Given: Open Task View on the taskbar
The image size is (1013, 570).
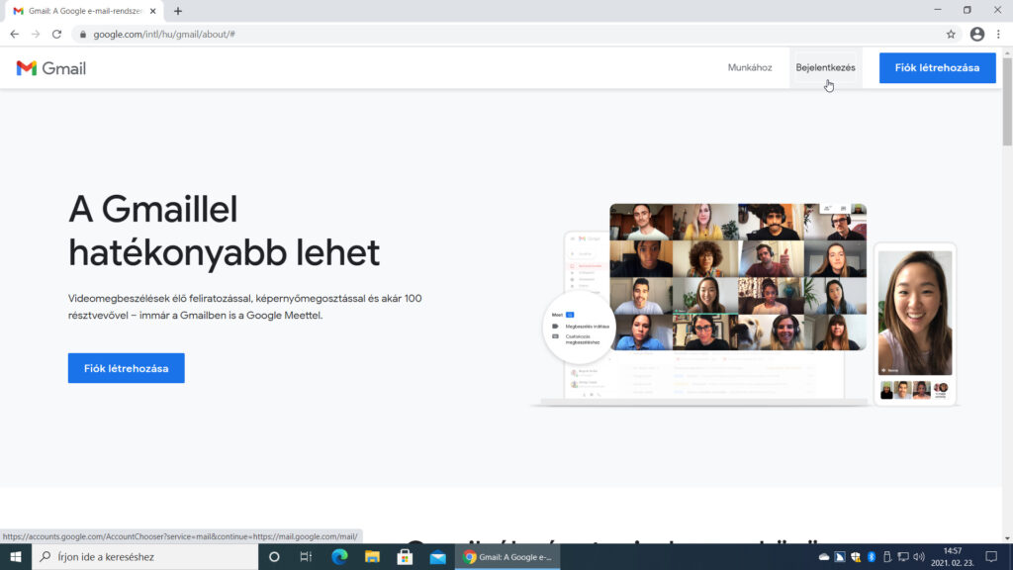Looking at the screenshot, I should click(307, 556).
